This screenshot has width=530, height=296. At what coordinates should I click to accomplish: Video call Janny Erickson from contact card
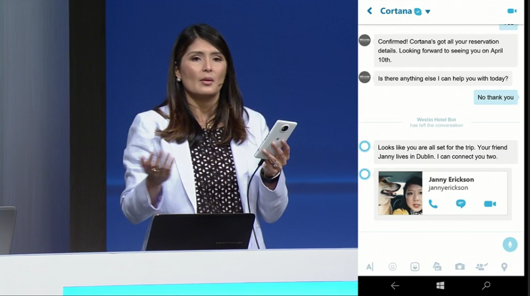[490, 204]
